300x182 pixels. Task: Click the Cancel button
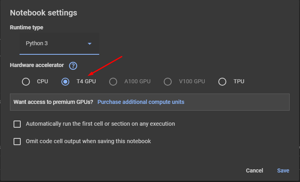pos(255,171)
